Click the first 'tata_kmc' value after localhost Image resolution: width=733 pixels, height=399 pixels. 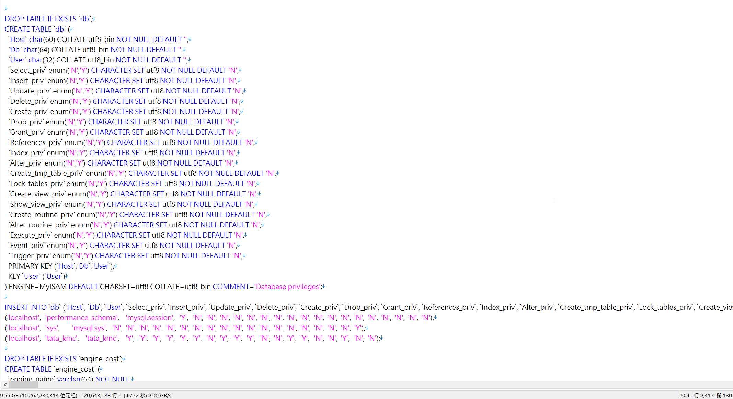point(62,338)
